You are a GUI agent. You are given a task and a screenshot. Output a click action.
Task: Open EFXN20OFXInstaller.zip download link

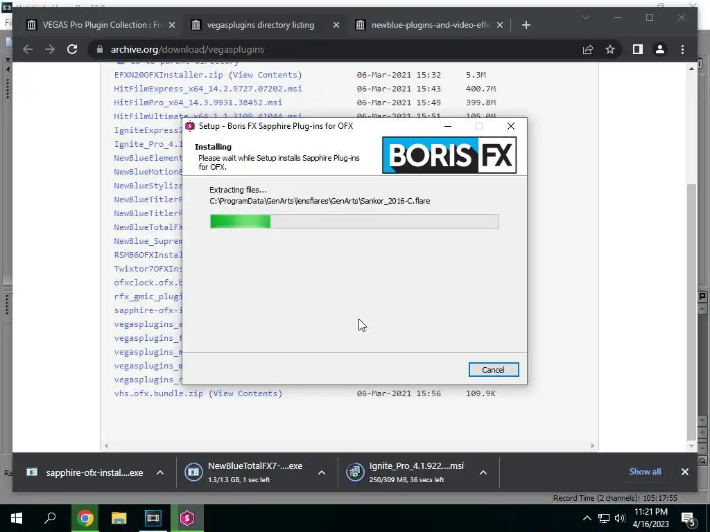click(168, 75)
